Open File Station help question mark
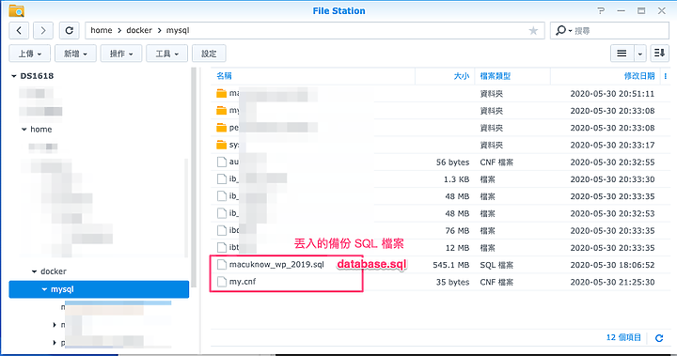The width and height of the screenshot is (677, 356). click(601, 10)
